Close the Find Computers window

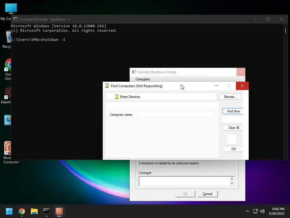(242, 86)
